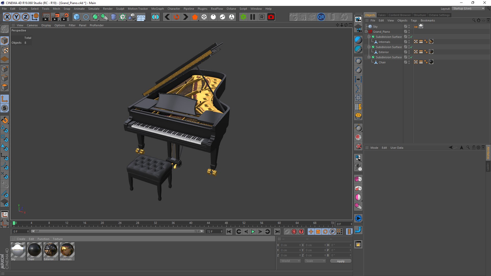Toggle Chair Subdivision Surface green checkmark

pos(411,57)
